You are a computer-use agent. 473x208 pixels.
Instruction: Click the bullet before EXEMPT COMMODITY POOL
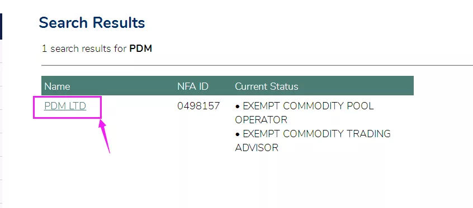pyautogui.click(x=238, y=107)
